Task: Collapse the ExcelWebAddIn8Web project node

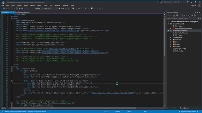Action: [x=168, y=31]
